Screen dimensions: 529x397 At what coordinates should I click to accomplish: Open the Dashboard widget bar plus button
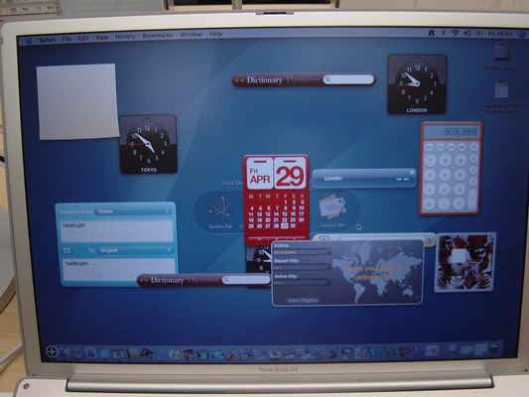[x=52, y=351]
